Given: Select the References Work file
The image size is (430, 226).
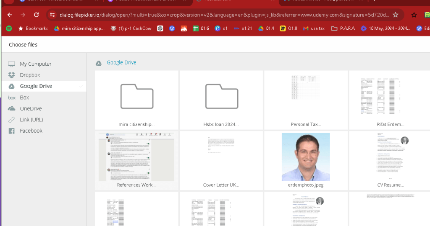Looking at the screenshot, I should coord(136,161).
